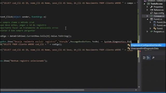
Task: Expand the Conexao.cs node
Action: coord(147,16)
